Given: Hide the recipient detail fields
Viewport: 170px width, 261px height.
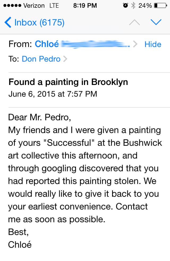Looking at the screenshot, I should coord(153,44).
